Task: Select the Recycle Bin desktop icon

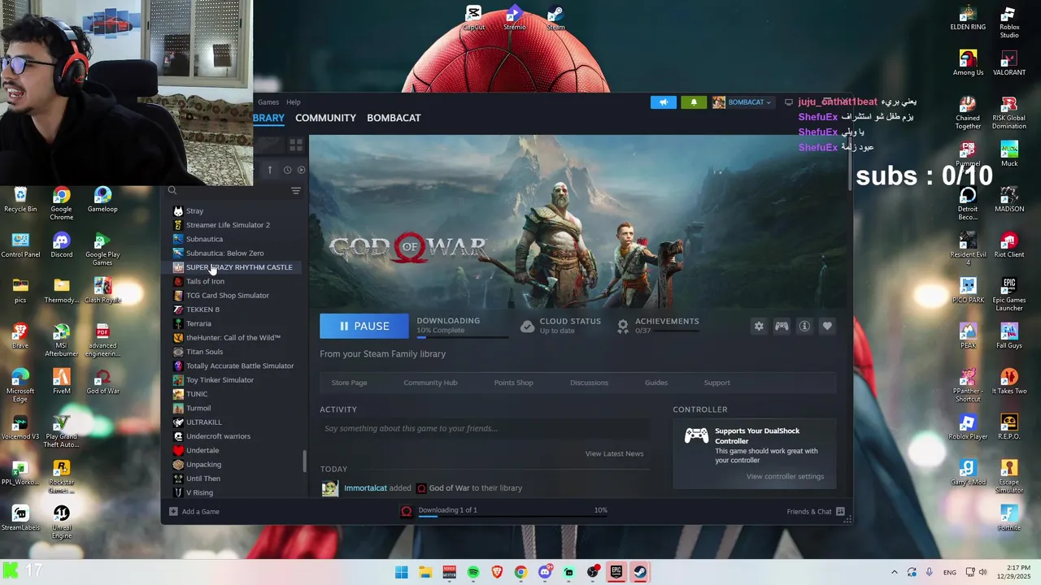Action: tap(20, 201)
